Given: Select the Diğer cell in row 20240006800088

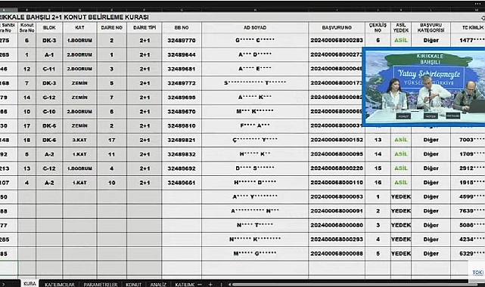Looking at the screenshot, I should pos(431,253).
